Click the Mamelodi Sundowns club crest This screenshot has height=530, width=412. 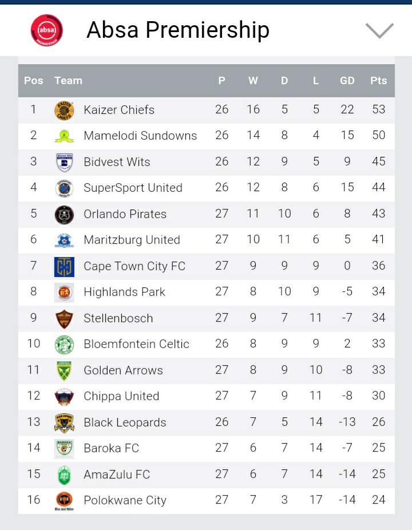(64, 136)
